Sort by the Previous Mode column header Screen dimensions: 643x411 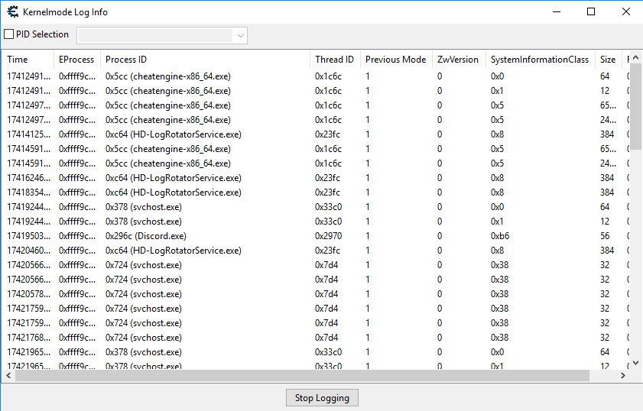(396, 60)
